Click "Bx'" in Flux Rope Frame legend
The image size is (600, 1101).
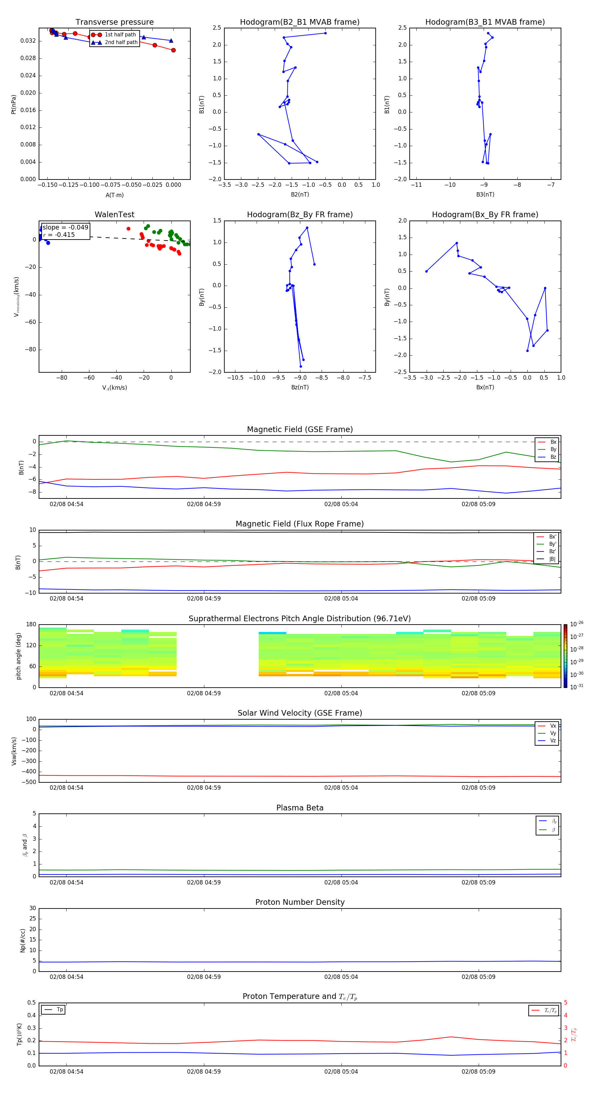click(547, 537)
